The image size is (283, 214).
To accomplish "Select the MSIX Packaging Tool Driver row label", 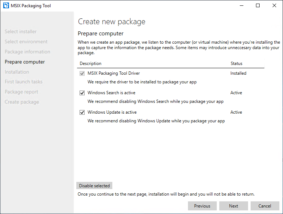I will 114,73.
